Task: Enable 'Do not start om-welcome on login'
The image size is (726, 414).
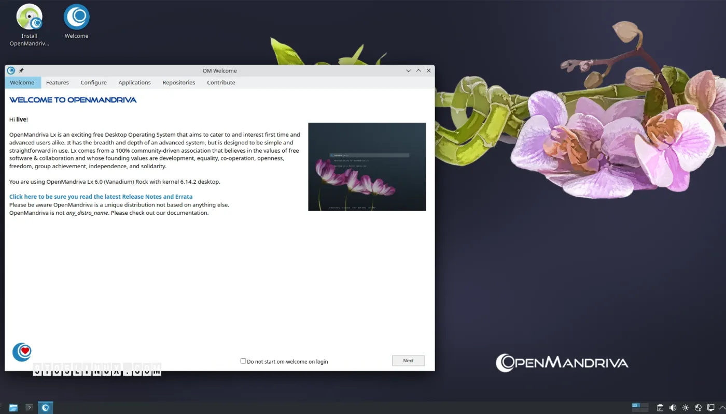Action: tap(243, 361)
